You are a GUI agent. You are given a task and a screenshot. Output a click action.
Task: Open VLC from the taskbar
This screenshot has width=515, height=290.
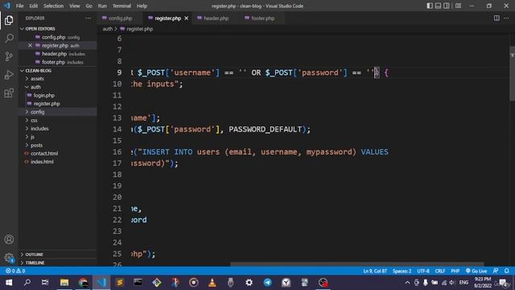[x=212, y=283]
